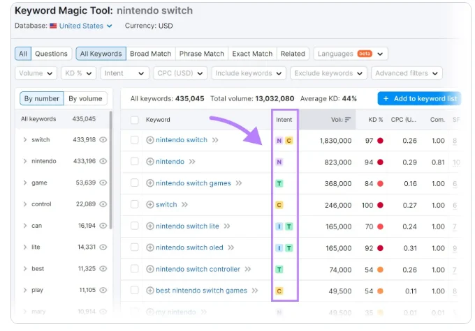Toggle eye icon for 'switch' group

[103, 139]
